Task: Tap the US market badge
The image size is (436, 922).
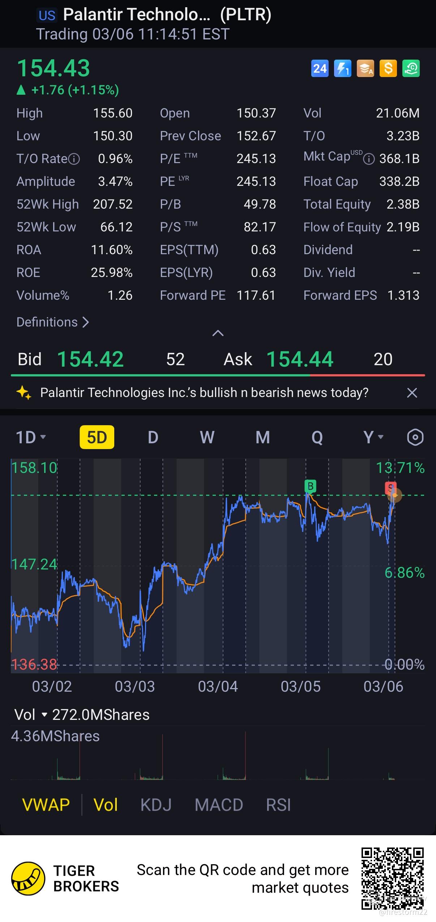Action: pos(47,16)
